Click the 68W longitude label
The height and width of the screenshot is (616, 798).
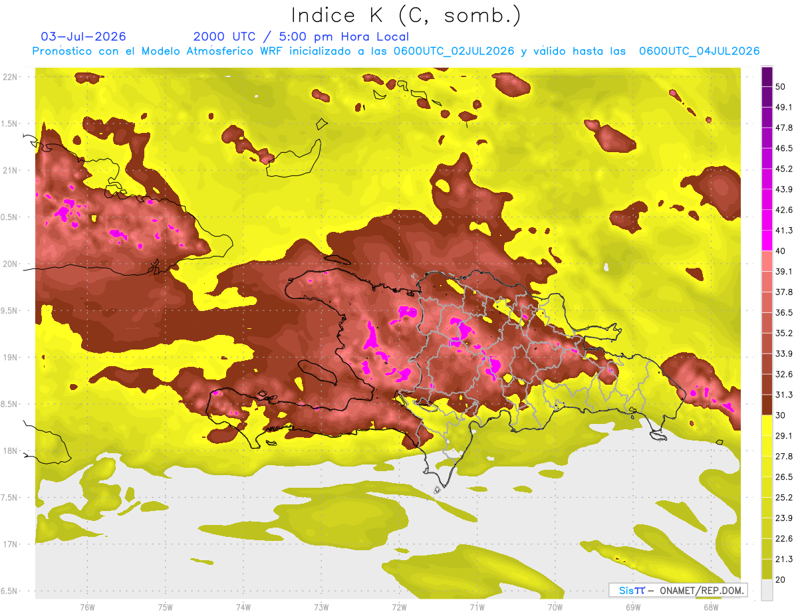[x=711, y=607]
